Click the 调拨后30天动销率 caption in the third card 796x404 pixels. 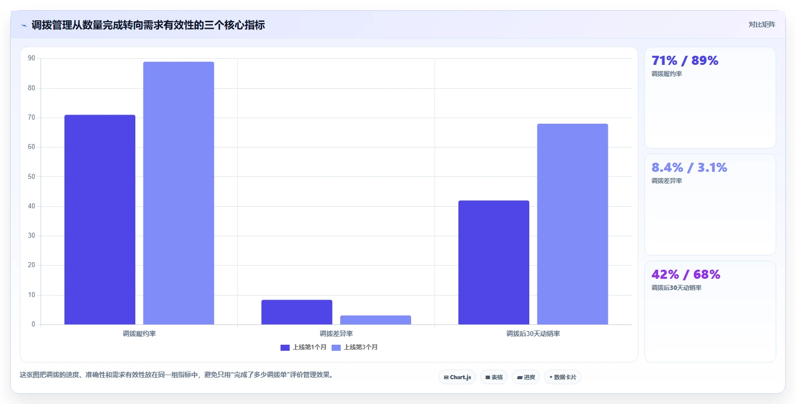[x=676, y=288]
